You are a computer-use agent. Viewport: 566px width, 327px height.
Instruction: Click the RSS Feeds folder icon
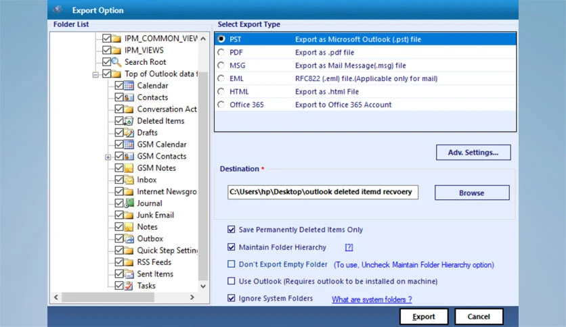pos(129,262)
